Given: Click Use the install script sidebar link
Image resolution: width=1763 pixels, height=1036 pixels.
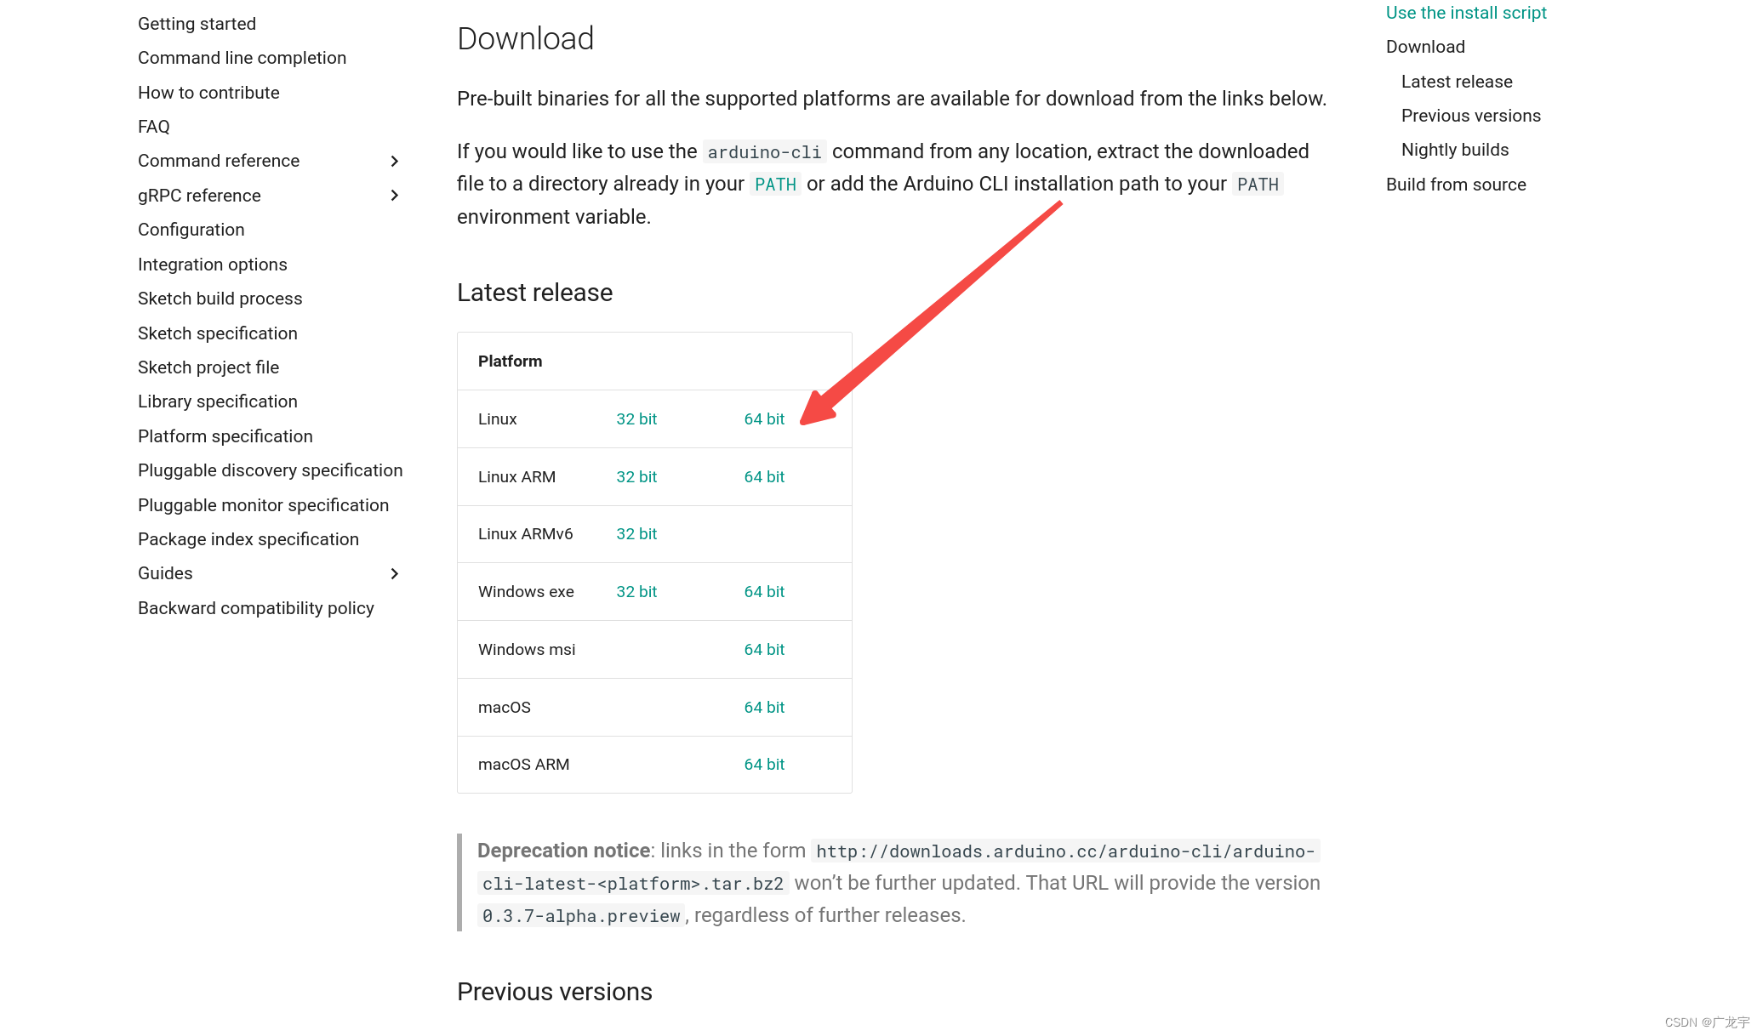Looking at the screenshot, I should pyautogui.click(x=1466, y=12).
